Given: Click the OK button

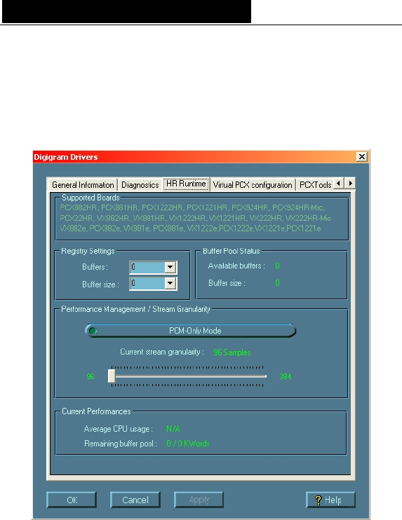Looking at the screenshot, I should click(72, 500).
